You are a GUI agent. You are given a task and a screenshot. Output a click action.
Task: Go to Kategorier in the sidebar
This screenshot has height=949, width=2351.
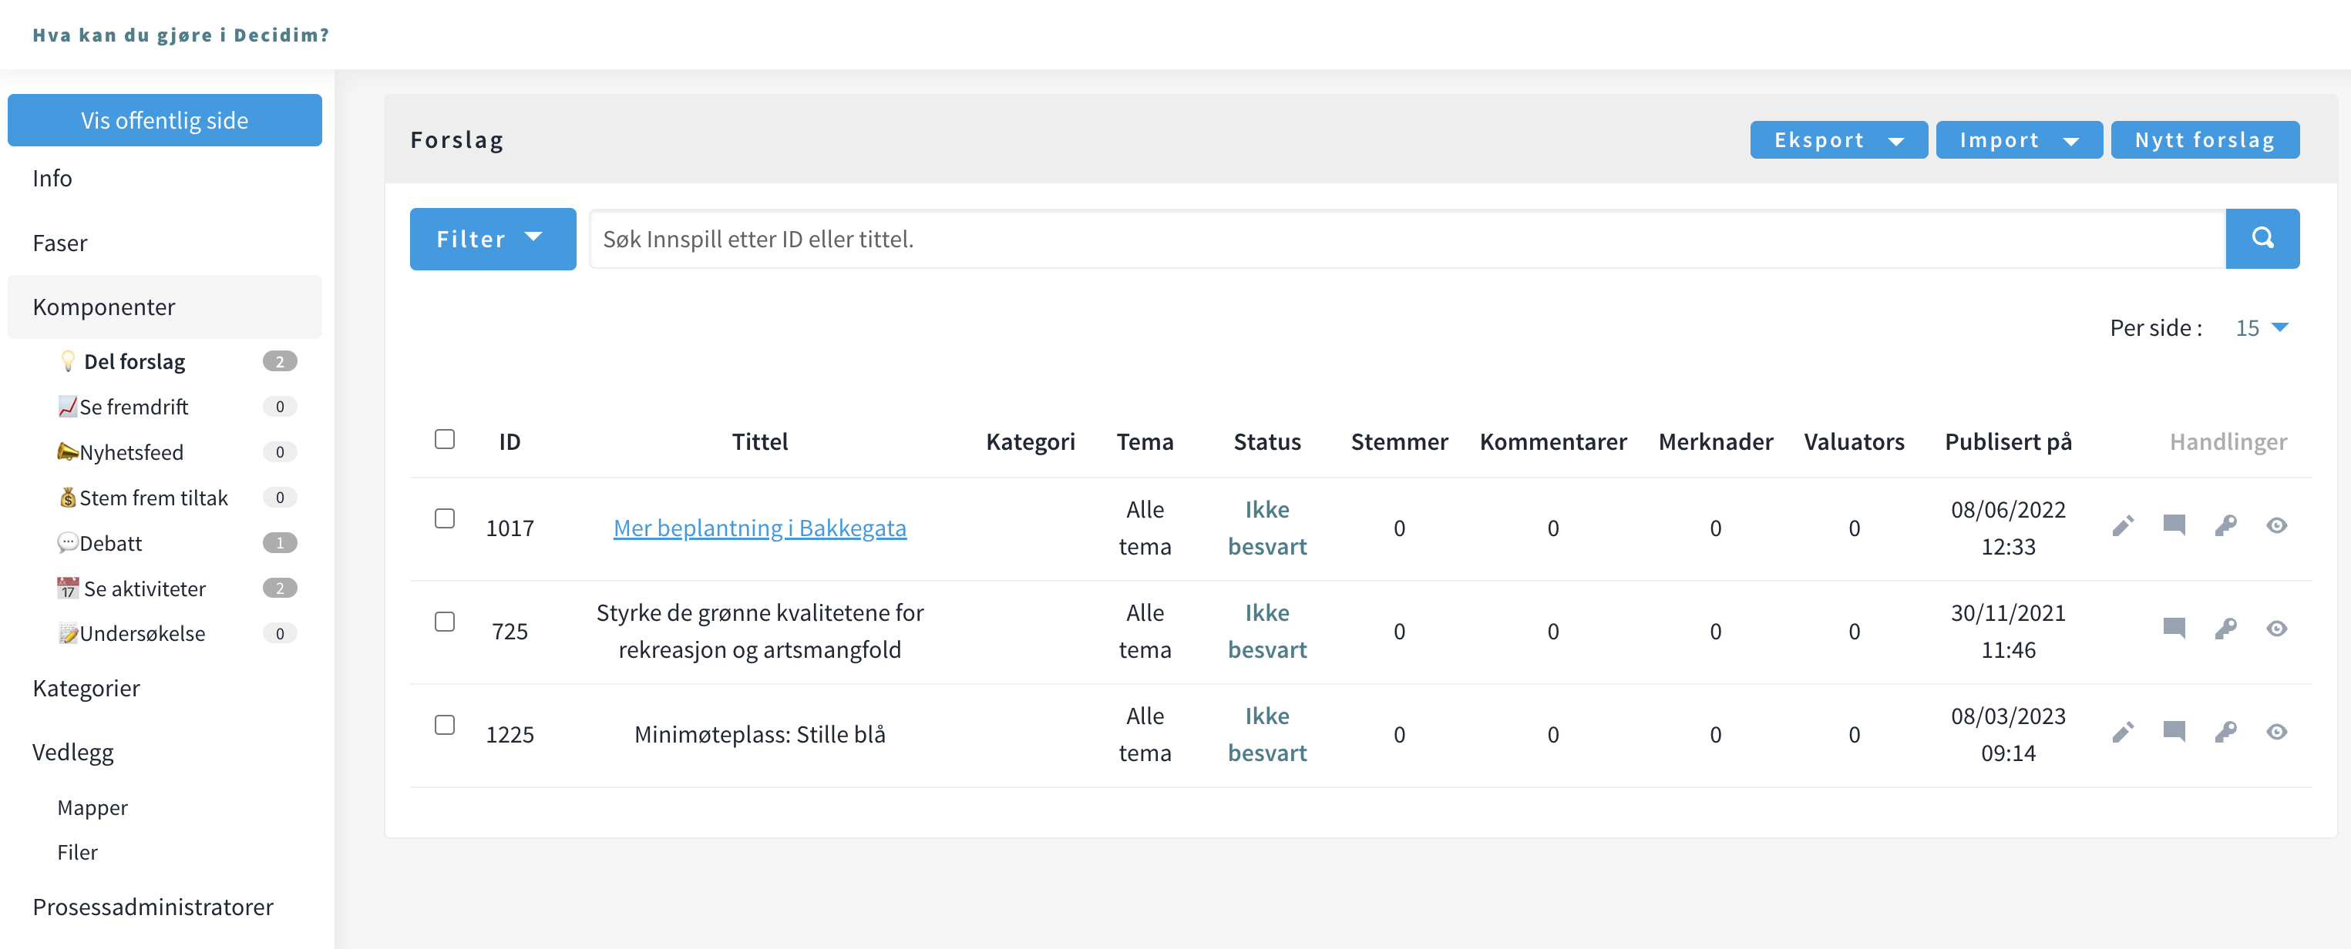tap(86, 689)
